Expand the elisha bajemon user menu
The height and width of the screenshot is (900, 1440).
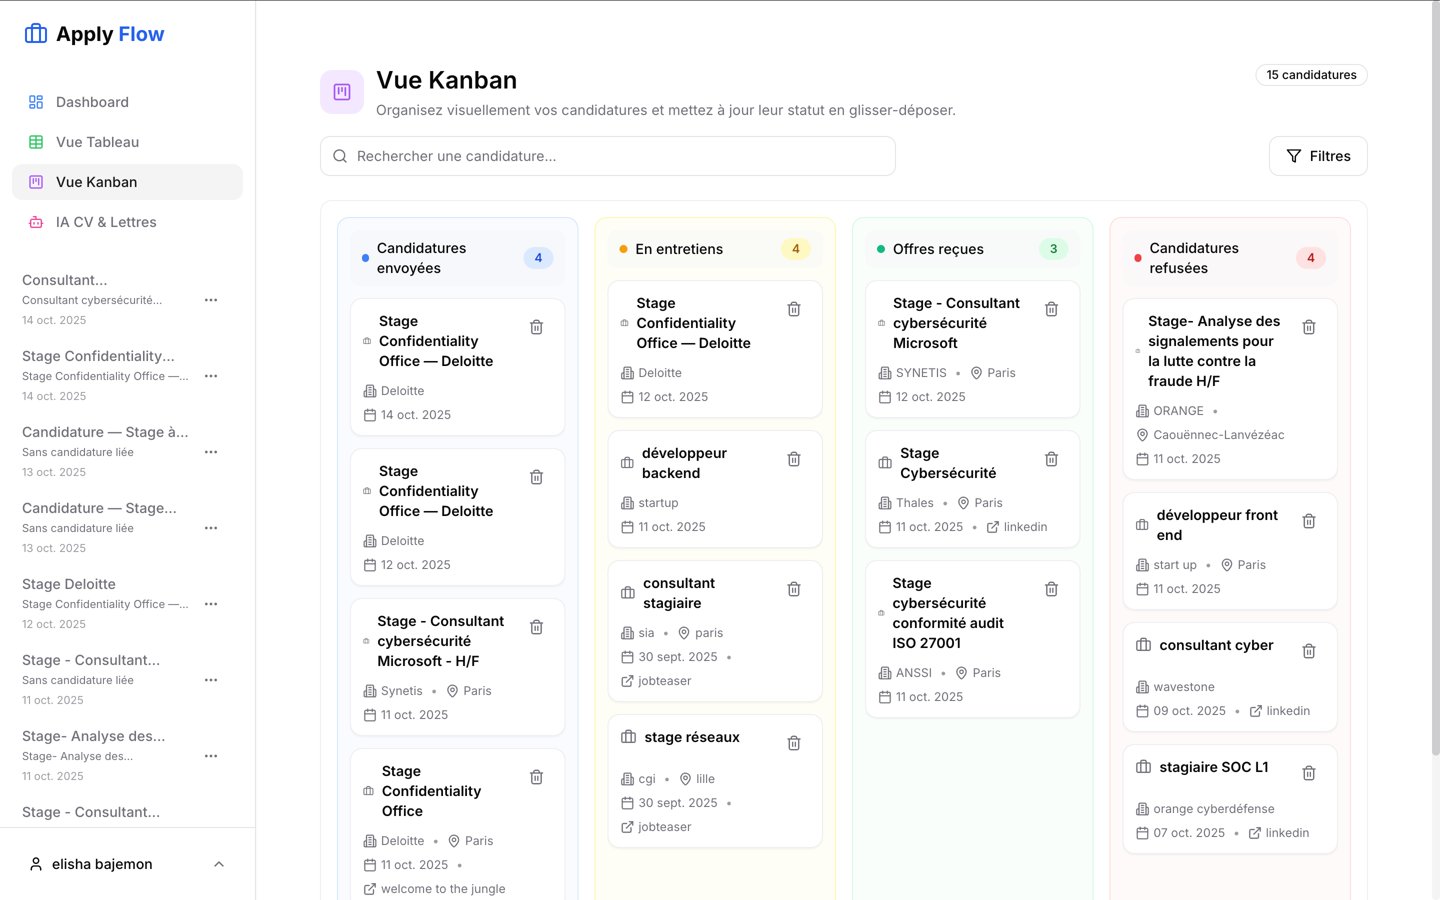218,864
